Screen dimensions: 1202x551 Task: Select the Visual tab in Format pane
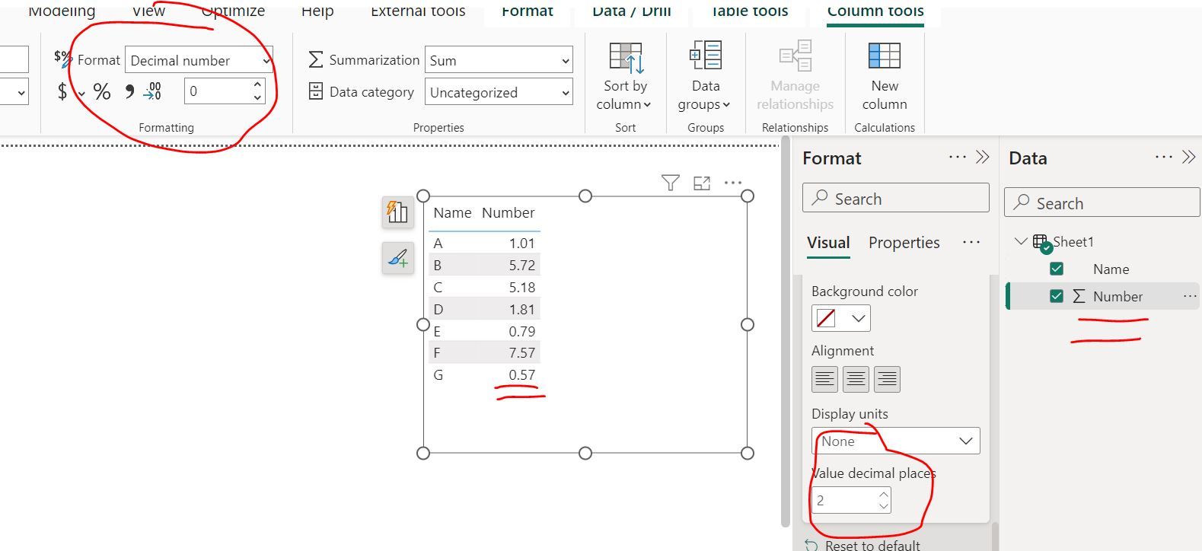828,243
